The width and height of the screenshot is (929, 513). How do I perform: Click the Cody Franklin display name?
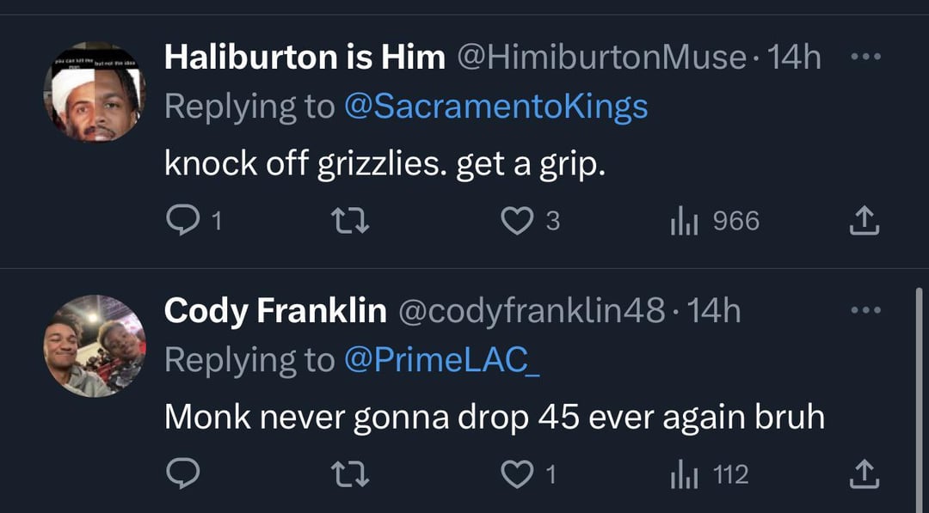pos(275,310)
